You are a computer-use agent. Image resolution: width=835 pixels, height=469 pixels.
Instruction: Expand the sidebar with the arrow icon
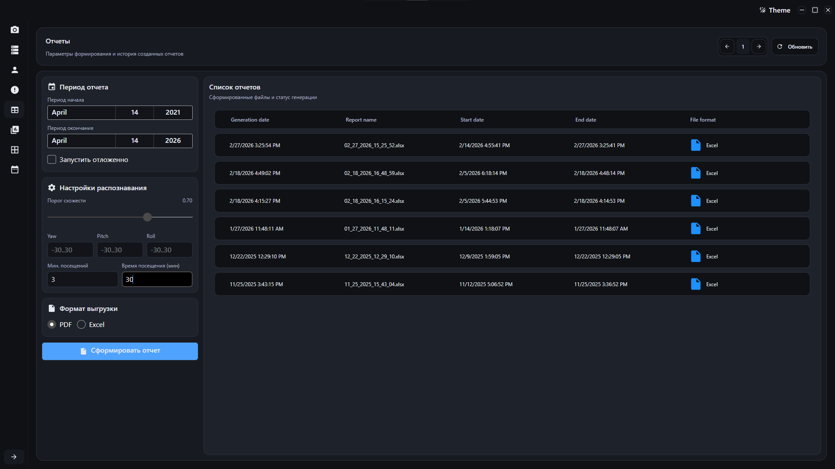point(14,457)
